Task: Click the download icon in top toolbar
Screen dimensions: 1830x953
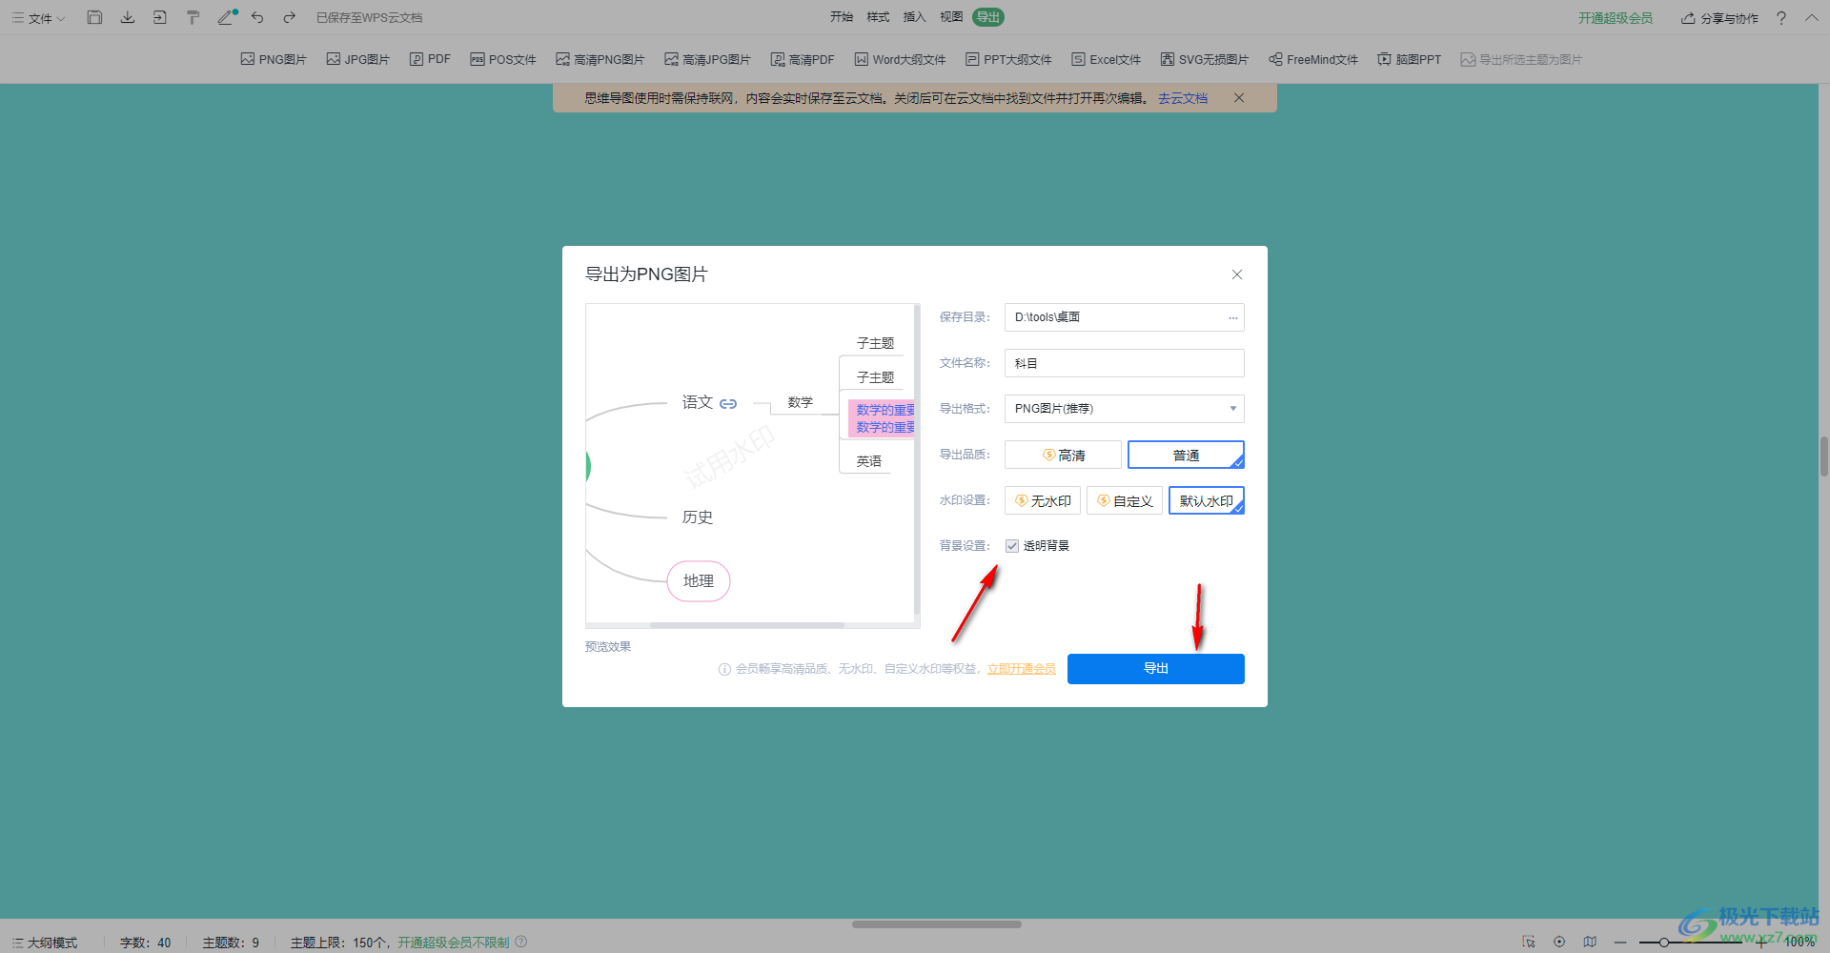Action: point(127,17)
